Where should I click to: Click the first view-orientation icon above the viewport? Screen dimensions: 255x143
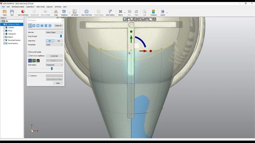[x=125, y=19]
